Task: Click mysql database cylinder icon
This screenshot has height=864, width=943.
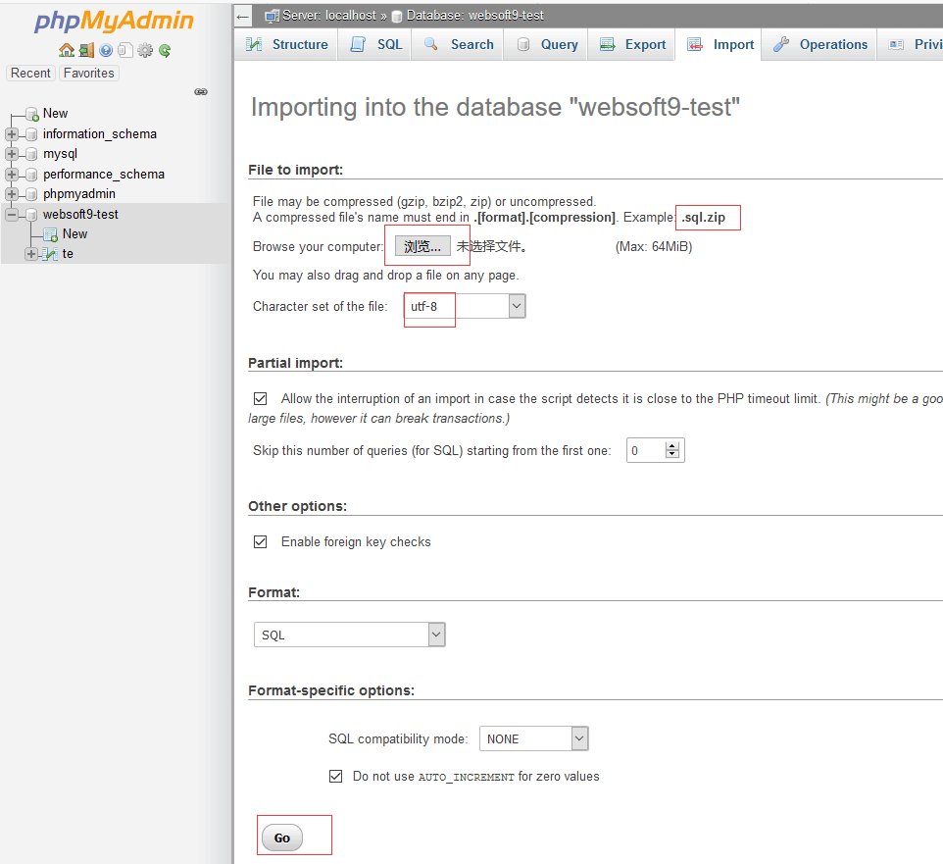Action: [x=31, y=154]
